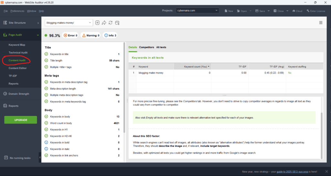The height and width of the screenshot is (176, 331).
Task: Click the Keyword stuffing column header
Action: point(304,67)
